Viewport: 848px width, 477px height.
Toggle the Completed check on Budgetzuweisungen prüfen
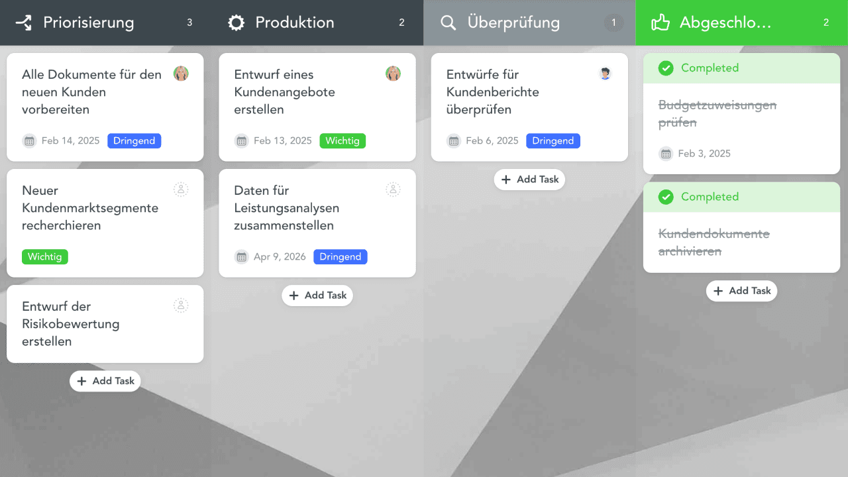[x=666, y=68]
